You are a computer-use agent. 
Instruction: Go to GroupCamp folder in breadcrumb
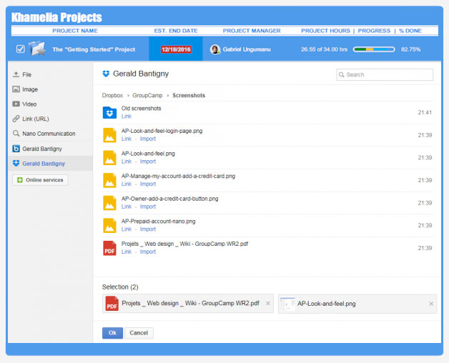pos(147,95)
